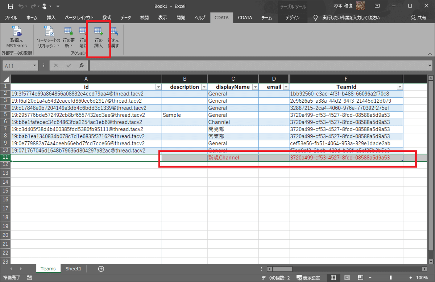Open the id column filter dropdown

click(x=158, y=87)
